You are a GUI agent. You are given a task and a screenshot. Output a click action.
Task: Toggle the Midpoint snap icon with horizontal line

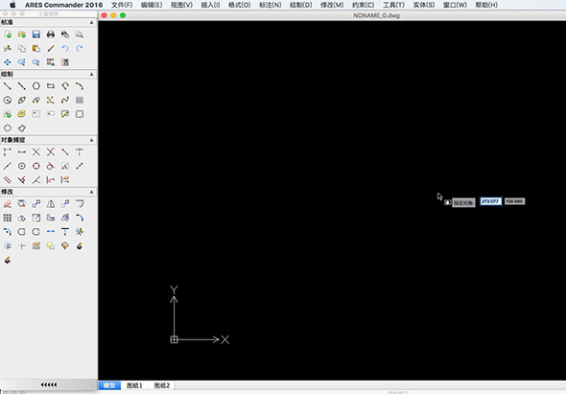coord(22,151)
